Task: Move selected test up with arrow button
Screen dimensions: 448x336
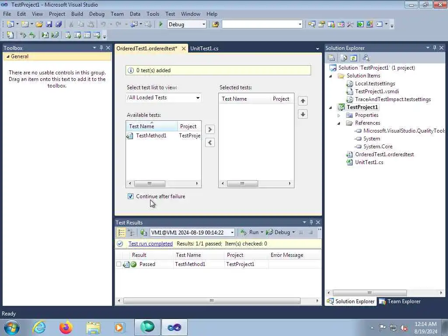Action: click(x=303, y=101)
